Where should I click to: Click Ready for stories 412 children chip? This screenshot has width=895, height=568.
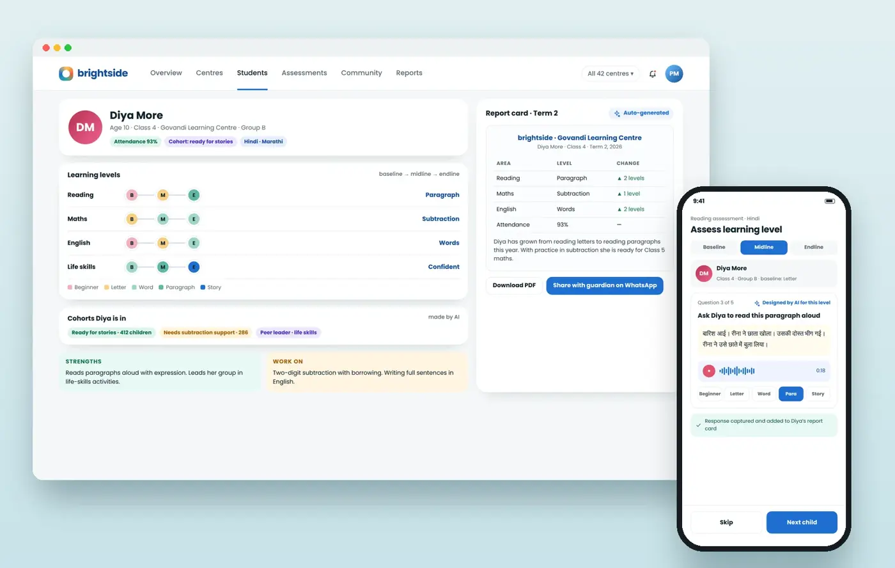pyautogui.click(x=112, y=333)
